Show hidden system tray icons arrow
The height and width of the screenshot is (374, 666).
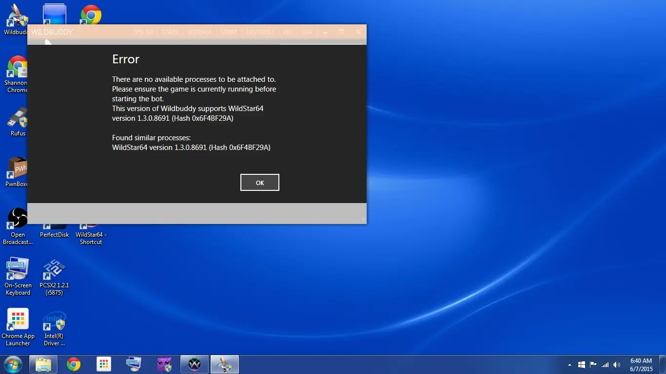pos(569,365)
